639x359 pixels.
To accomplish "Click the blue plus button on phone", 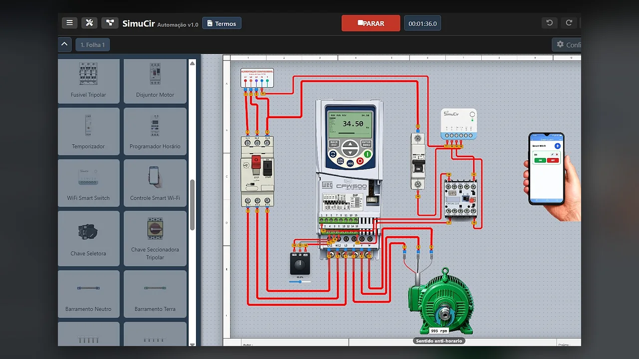I will coord(558,146).
